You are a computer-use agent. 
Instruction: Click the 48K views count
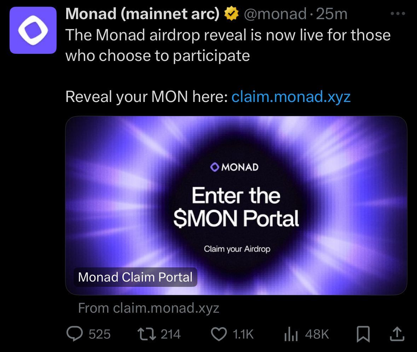point(317,334)
